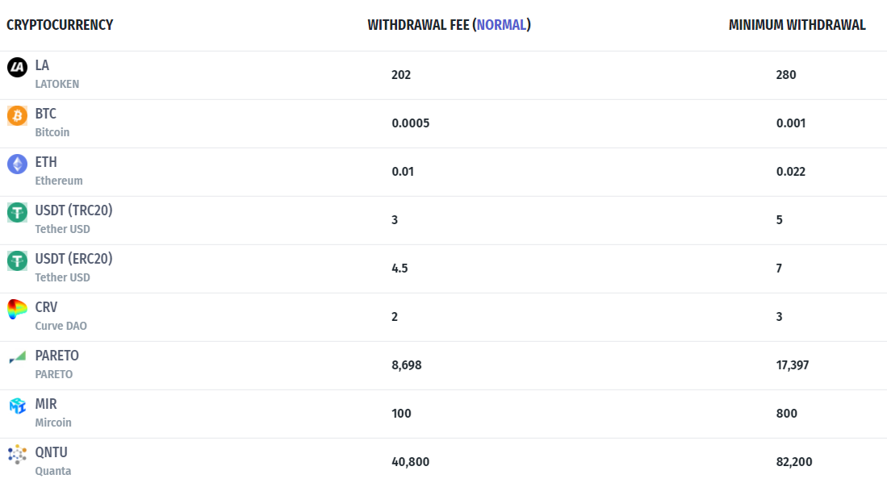Image resolution: width=887 pixels, height=483 pixels.
Task: Click the blue Mircoin cube icon
Action: pyautogui.click(x=17, y=406)
